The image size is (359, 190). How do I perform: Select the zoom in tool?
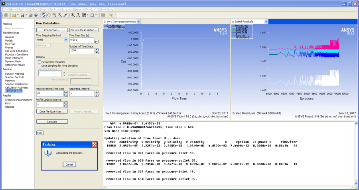coord(54,15)
